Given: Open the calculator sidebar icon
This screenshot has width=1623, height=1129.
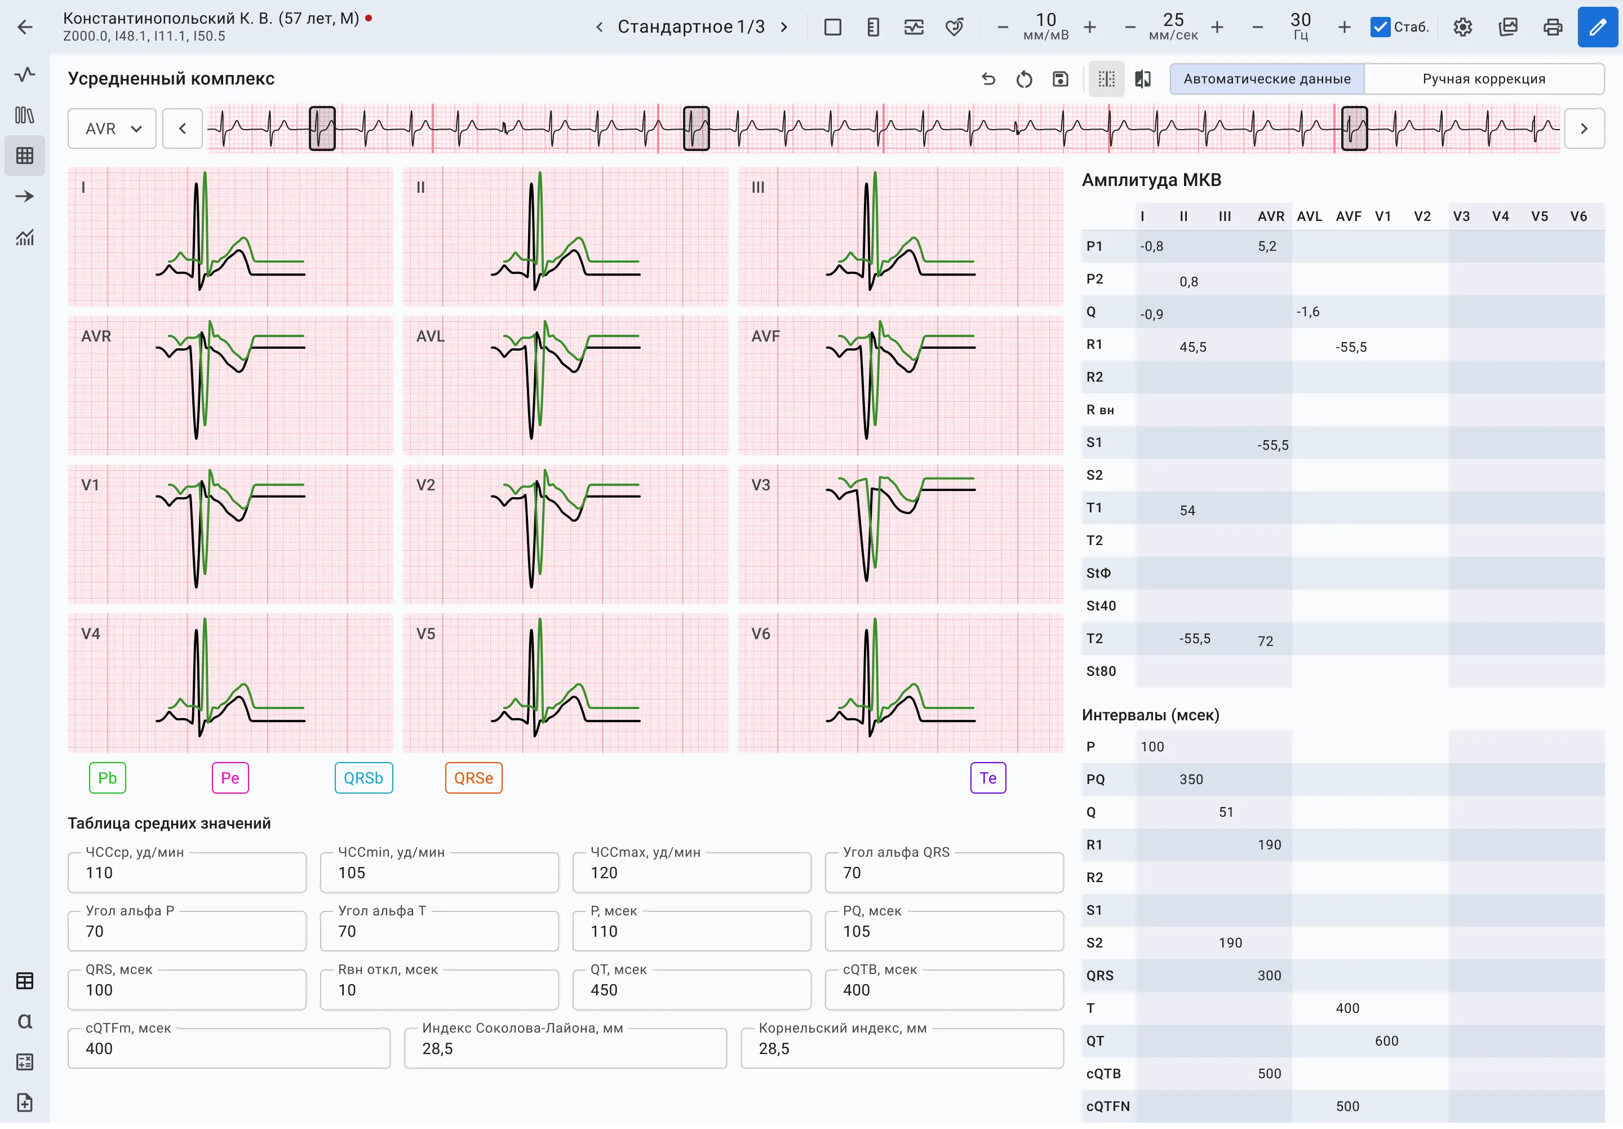Looking at the screenshot, I should tap(25, 1062).
